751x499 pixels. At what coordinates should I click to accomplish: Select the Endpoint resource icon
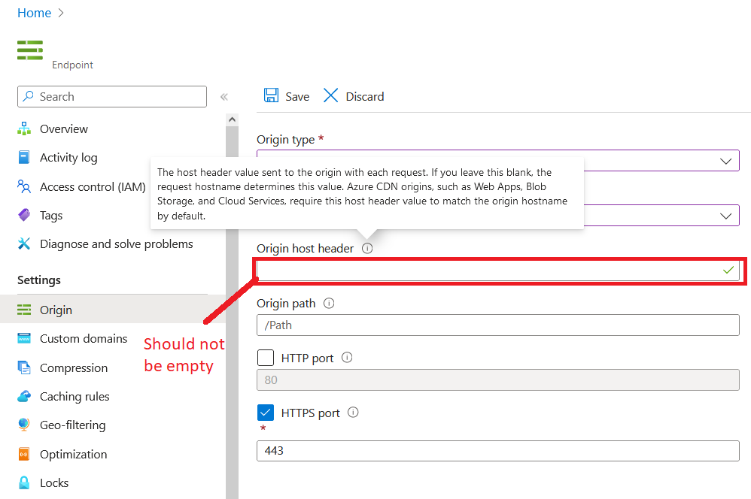(29, 50)
